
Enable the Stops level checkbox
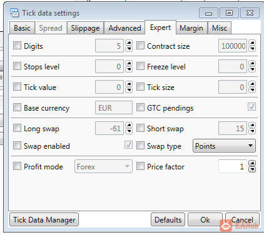coord(17,66)
